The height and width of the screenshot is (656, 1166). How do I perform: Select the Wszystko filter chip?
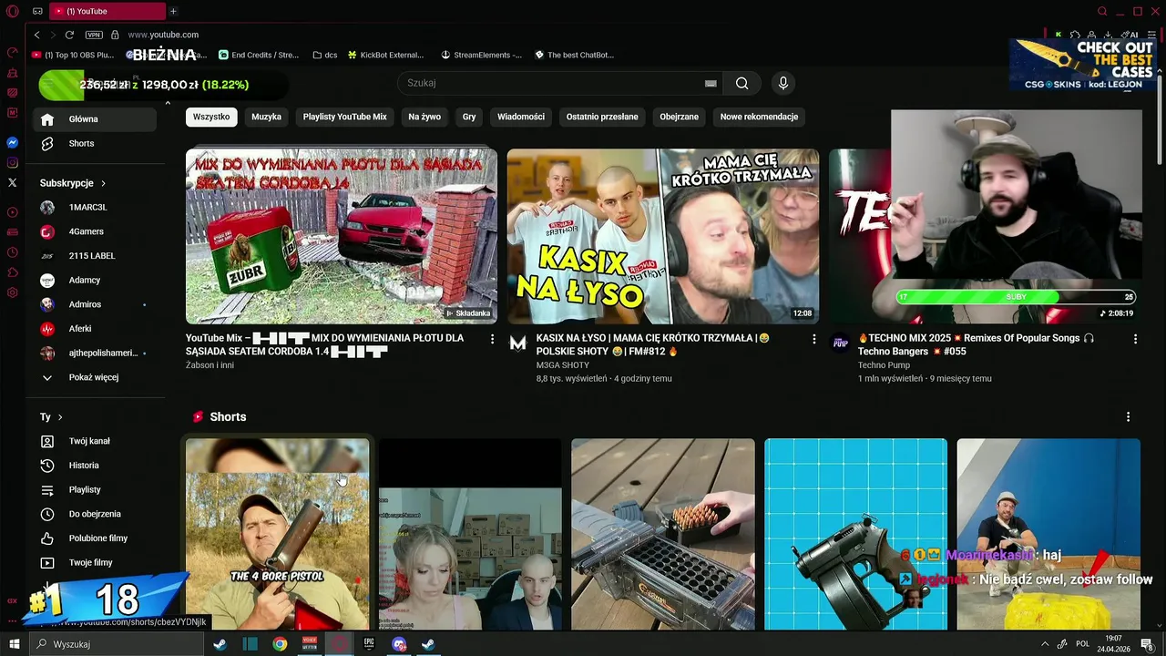(x=211, y=117)
